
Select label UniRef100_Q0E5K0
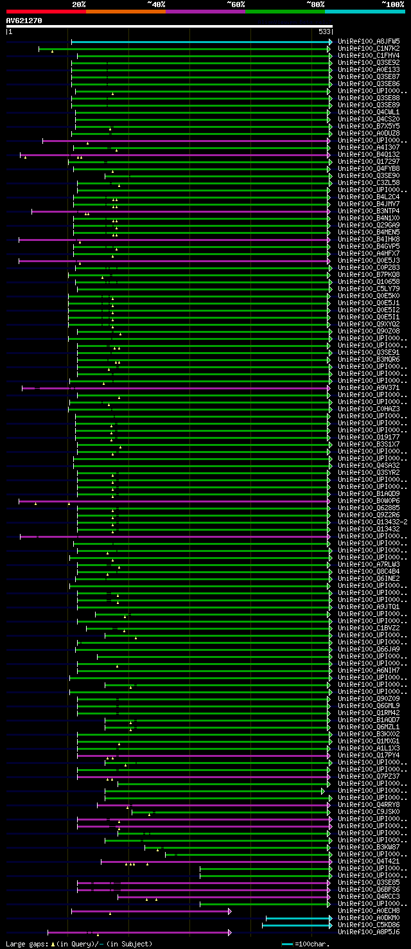(x=369, y=296)
